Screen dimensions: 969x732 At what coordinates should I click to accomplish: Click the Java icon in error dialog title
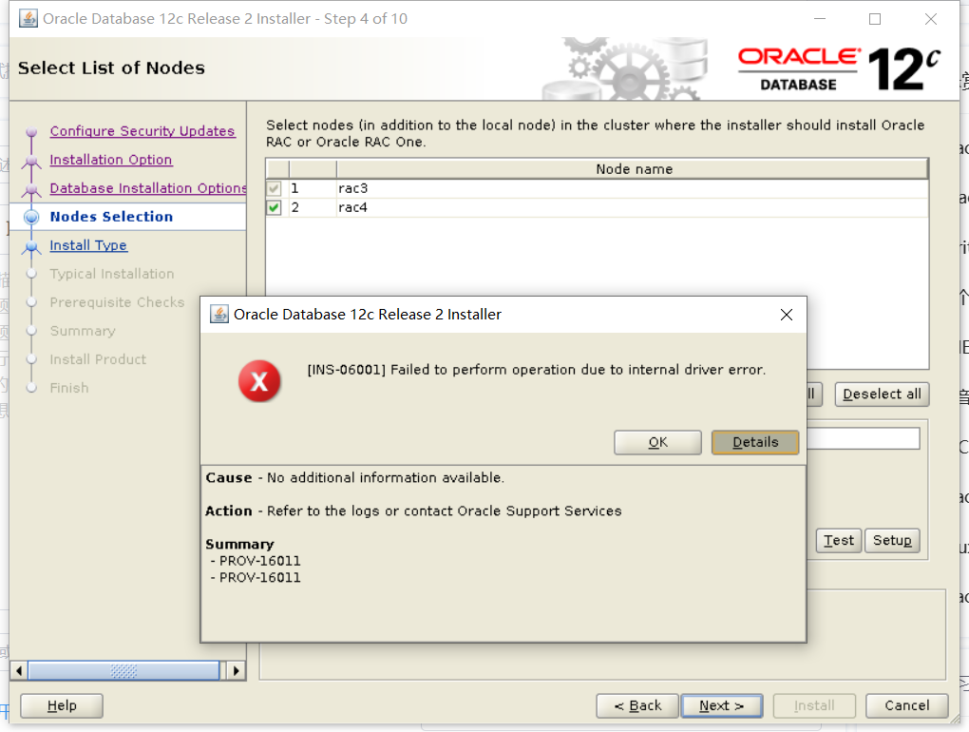click(218, 314)
